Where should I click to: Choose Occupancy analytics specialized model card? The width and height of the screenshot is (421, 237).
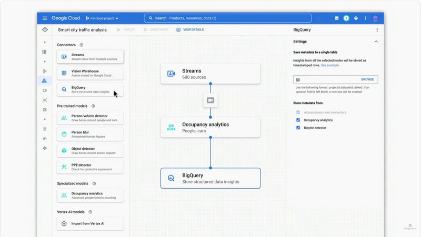pos(90,195)
